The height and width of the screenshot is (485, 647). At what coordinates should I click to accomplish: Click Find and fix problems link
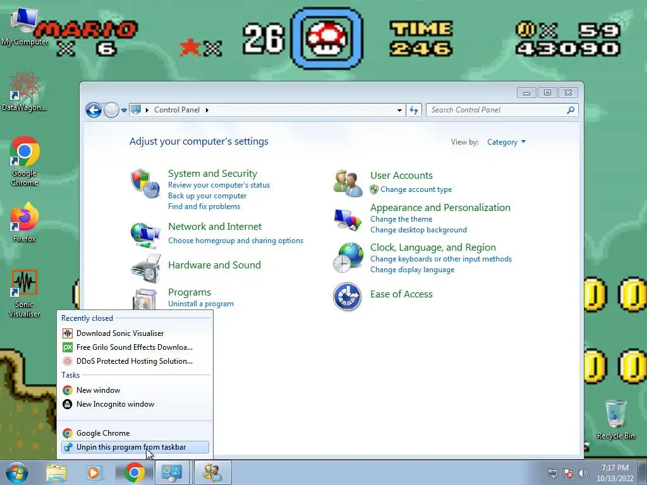(204, 207)
